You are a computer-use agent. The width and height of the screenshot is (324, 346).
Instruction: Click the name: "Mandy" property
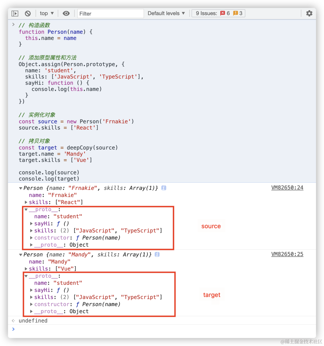[50, 262]
